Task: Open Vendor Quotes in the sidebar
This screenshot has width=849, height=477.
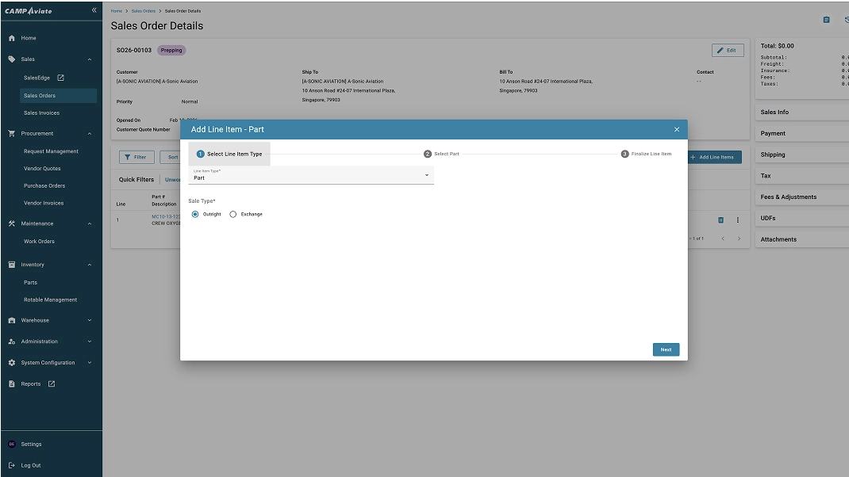Action: [42, 169]
